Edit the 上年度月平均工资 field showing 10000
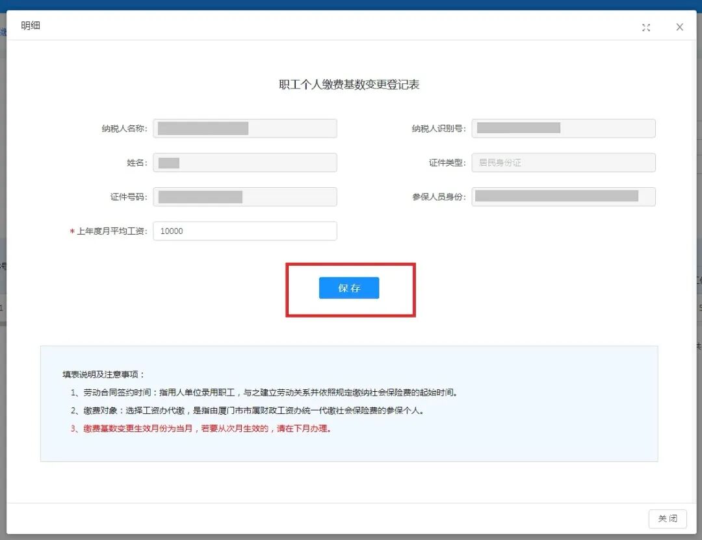 coord(245,231)
